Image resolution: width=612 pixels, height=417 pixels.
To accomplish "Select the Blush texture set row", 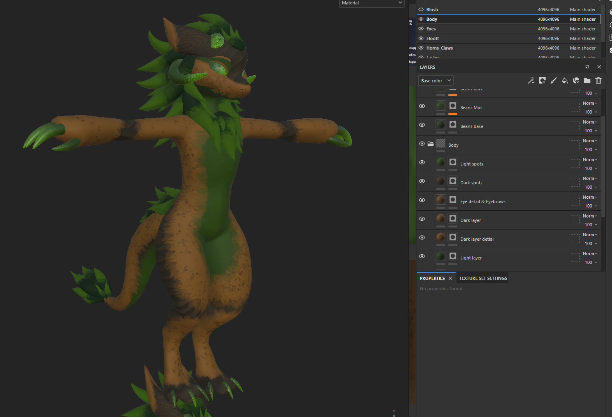I will coord(508,10).
